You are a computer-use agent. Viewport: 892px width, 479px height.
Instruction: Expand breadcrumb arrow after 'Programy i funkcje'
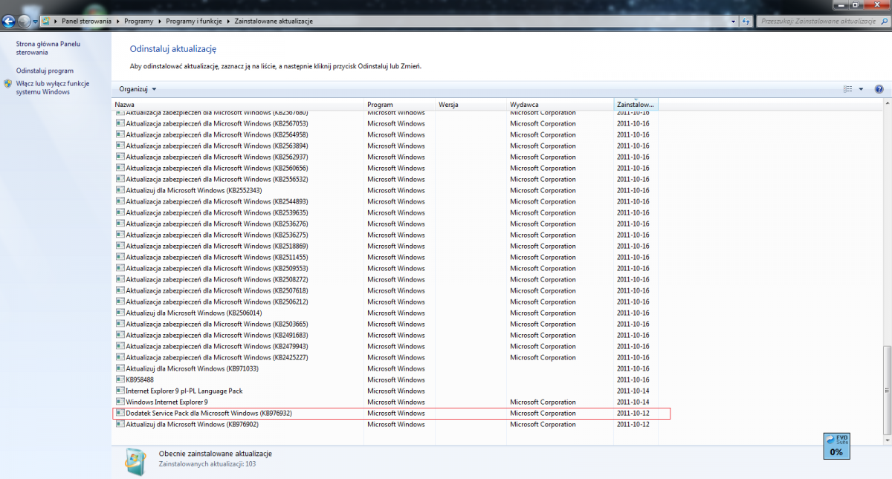228,22
